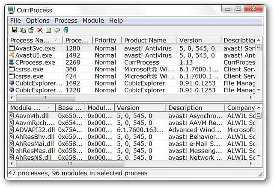Image resolution: width=274 pixels, height=188 pixels.
Task: Select the ADVAPI32.dll module row icon
Action: coord(12,130)
